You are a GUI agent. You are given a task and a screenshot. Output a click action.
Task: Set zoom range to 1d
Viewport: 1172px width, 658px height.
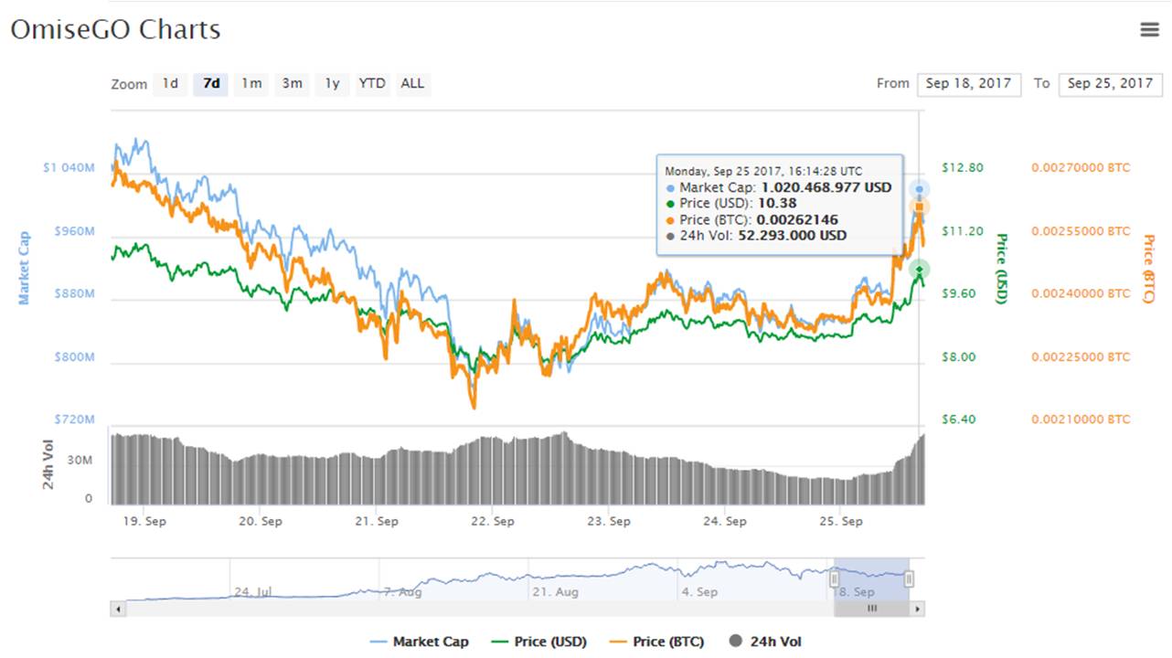click(x=170, y=83)
